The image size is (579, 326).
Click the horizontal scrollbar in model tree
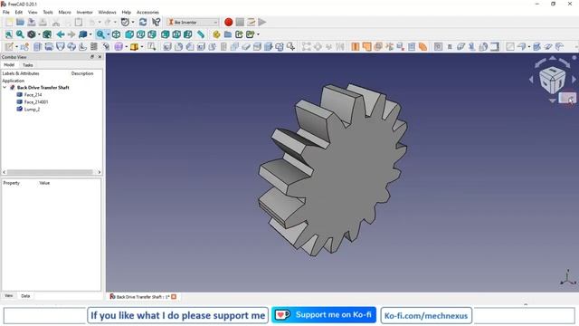(51, 172)
